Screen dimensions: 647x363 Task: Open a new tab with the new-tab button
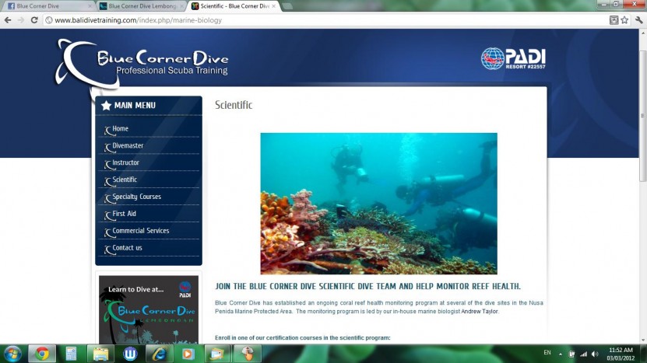287,6
